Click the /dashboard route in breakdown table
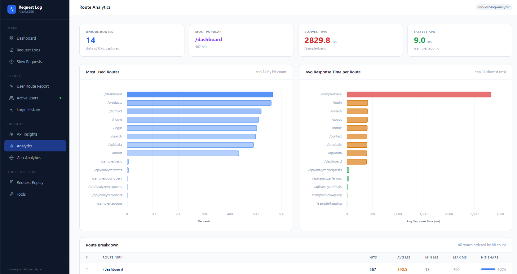Image resolution: width=517 pixels, height=274 pixels. pos(113,269)
